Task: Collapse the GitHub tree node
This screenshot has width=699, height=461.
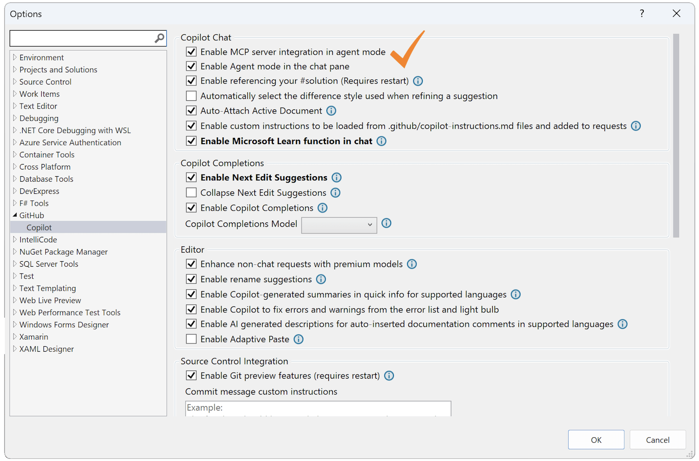Action: 15,215
